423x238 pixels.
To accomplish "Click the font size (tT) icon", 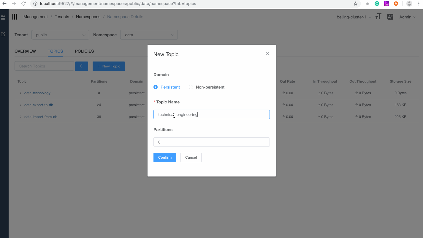I will 378,17.
